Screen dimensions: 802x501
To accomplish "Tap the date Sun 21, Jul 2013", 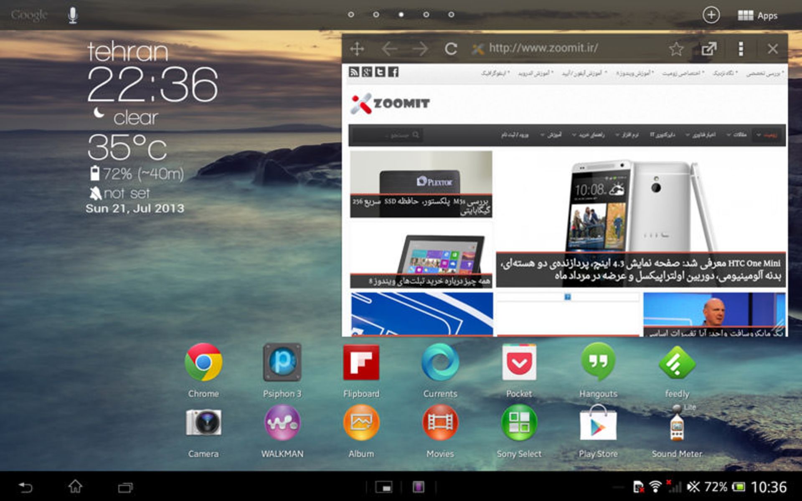I will (x=135, y=208).
